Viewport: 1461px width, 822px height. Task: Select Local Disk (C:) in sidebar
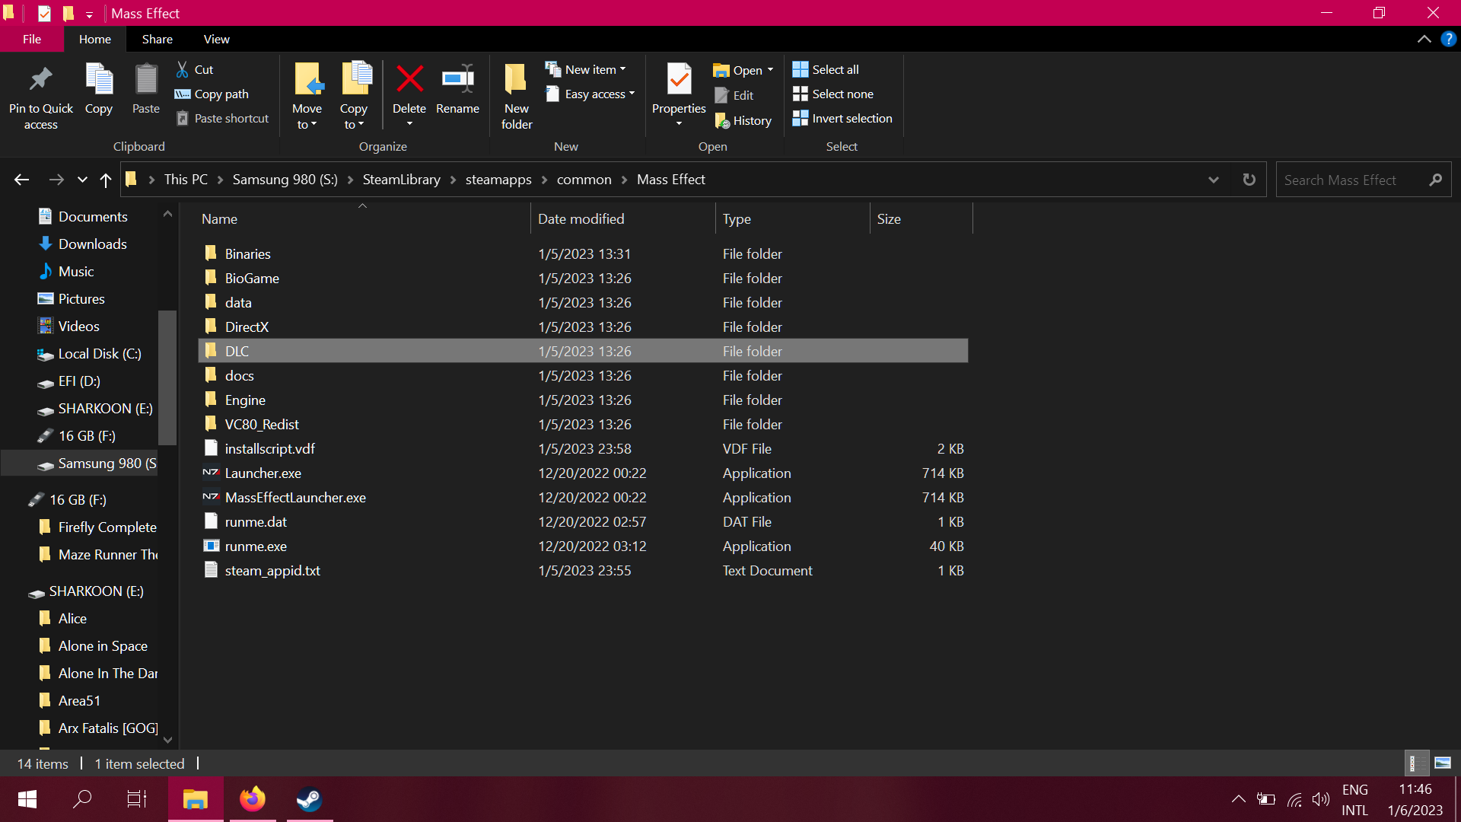(x=99, y=354)
